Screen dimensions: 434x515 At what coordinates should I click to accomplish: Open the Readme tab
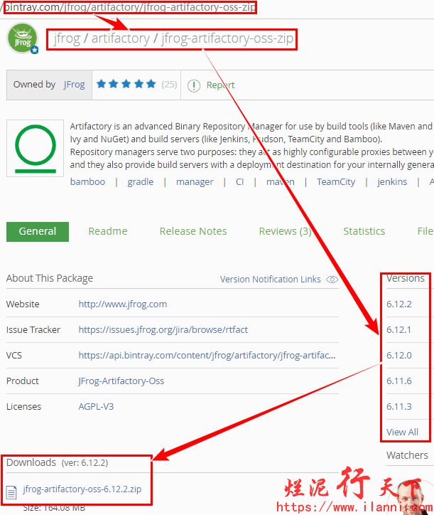tap(108, 231)
